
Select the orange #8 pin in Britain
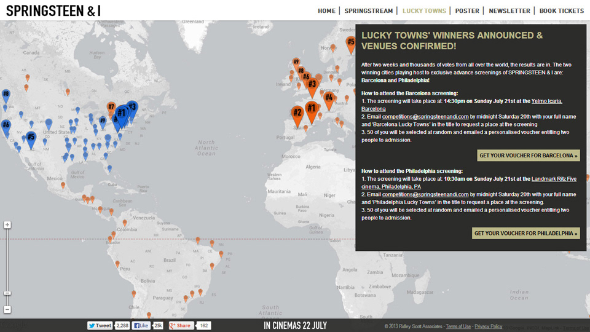pos(301,73)
